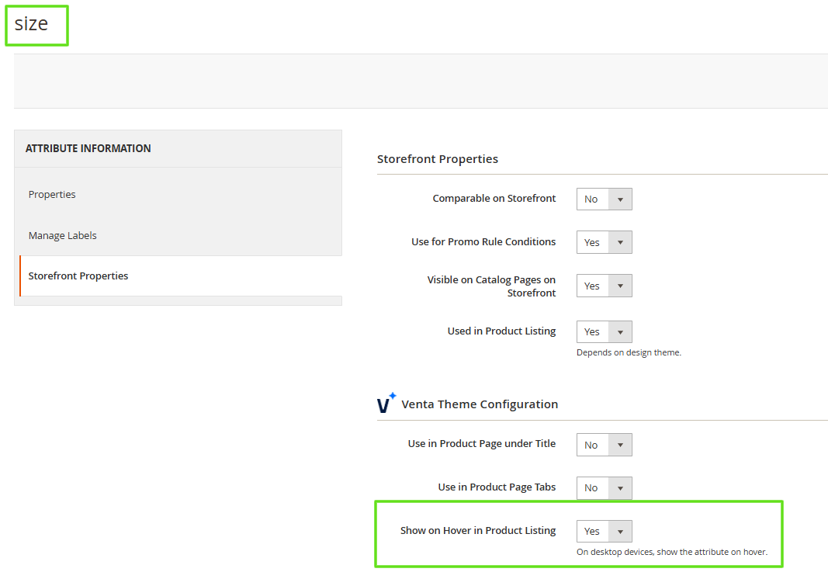Viewport: 828px width, 579px height.
Task: Switch to the Properties tab
Action: (x=51, y=194)
